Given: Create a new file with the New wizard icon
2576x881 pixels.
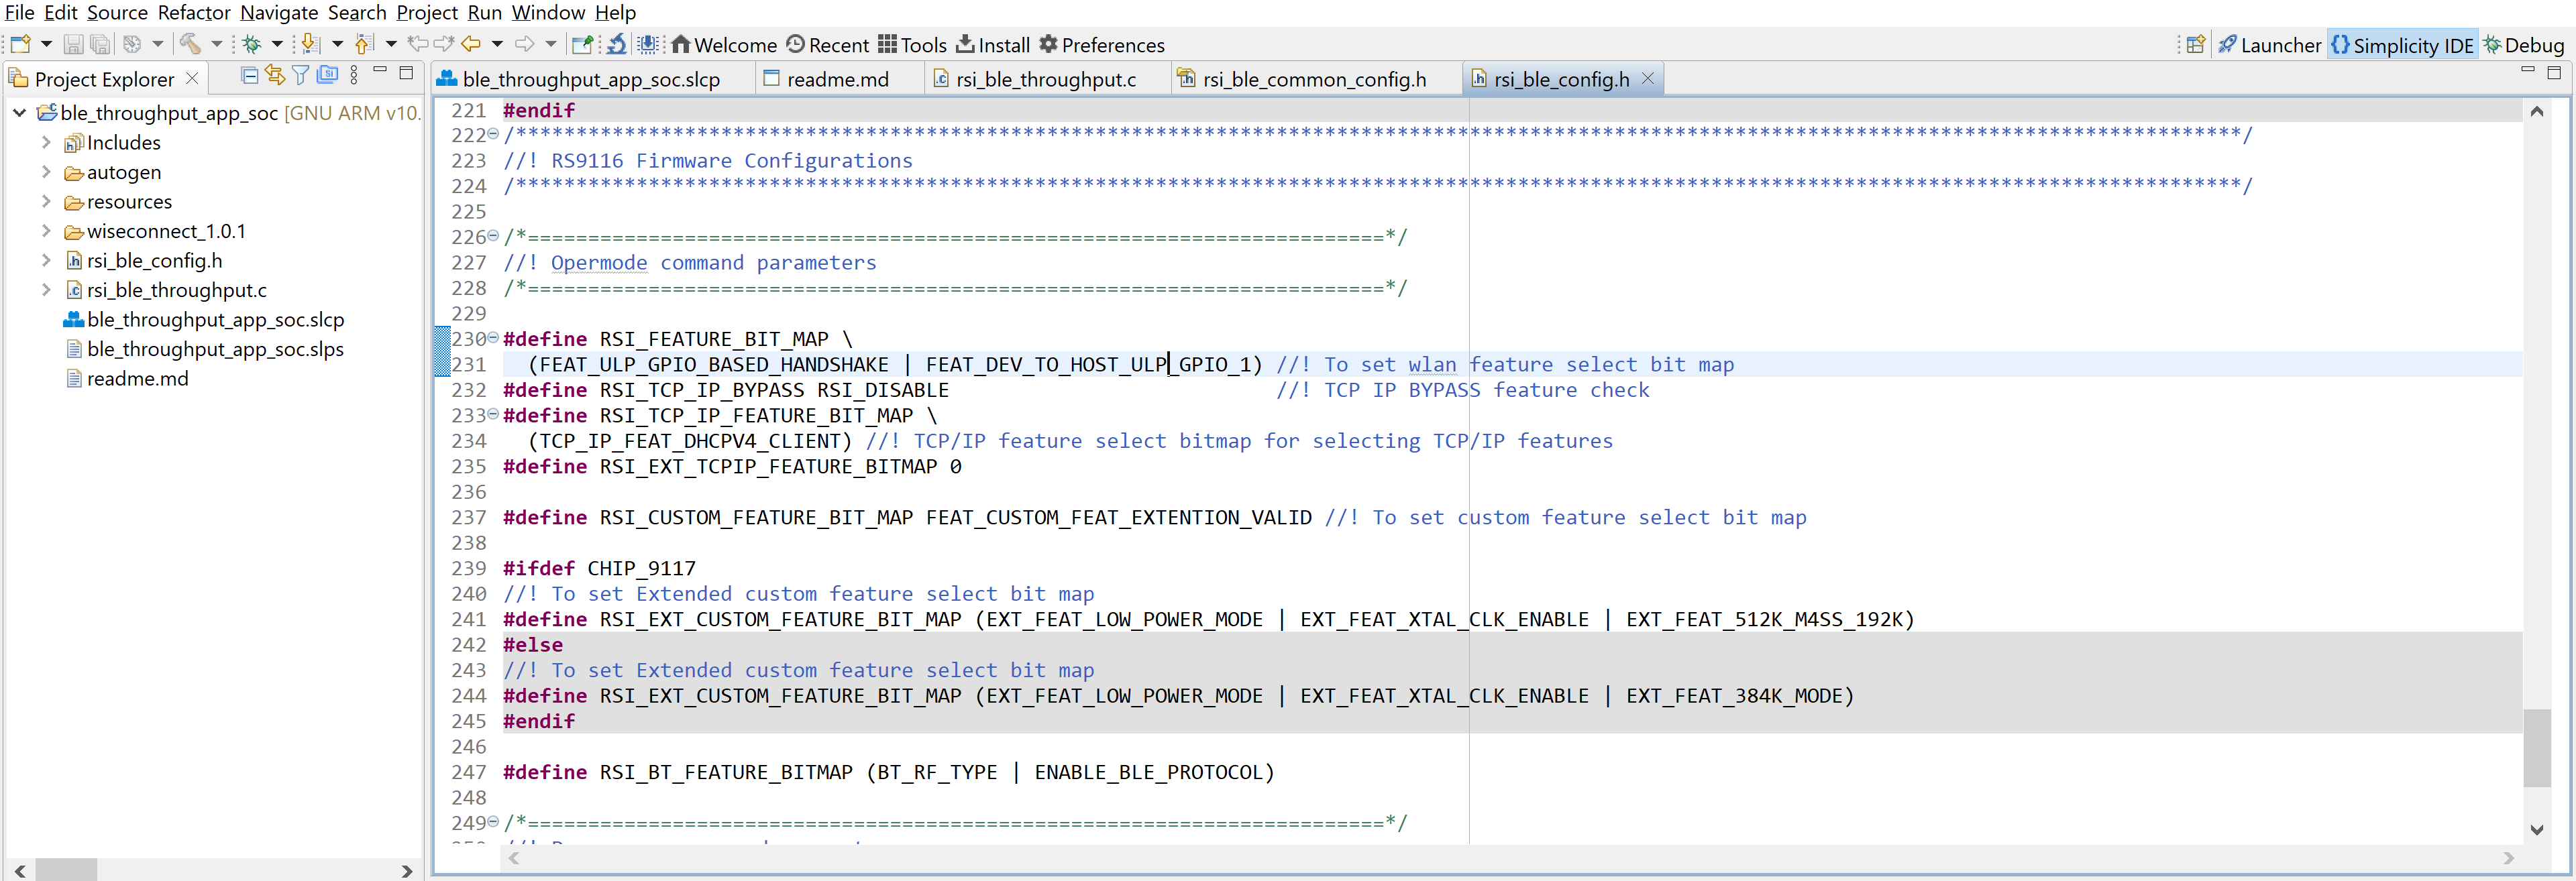Looking at the screenshot, I should pos(20,44).
